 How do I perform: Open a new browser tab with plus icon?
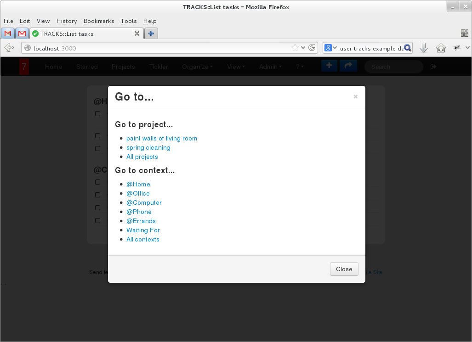point(151,34)
